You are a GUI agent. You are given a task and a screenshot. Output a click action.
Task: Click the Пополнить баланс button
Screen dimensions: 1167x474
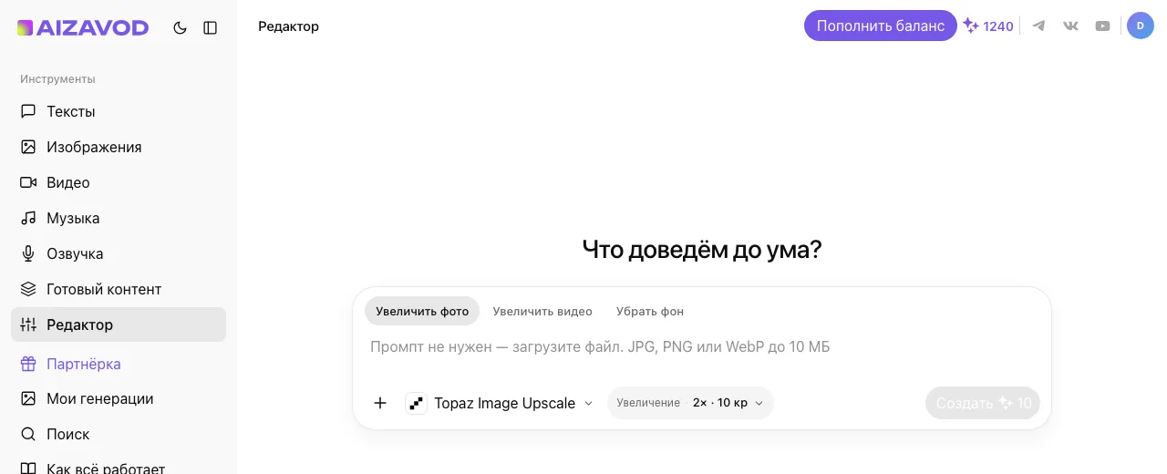click(881, 26)
